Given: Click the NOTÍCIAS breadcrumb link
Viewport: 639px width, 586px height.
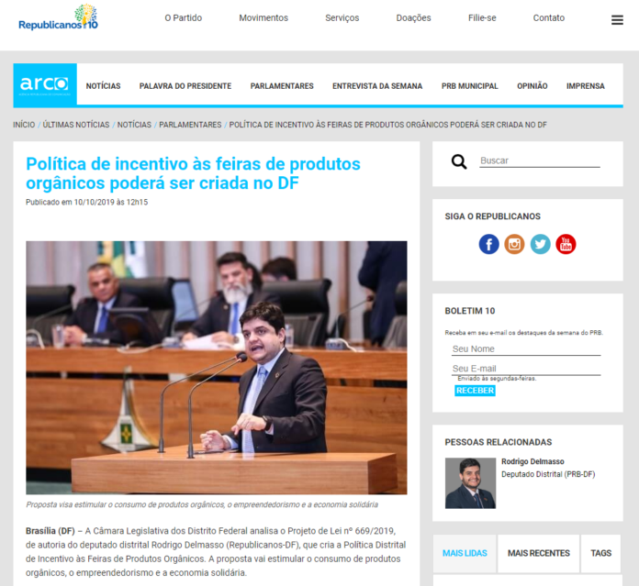Looking at the screenshot, I should click(x=134, y=125).
